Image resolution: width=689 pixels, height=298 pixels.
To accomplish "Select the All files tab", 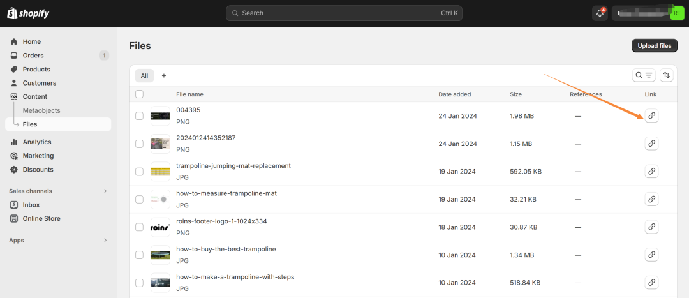I will point(144,75).
